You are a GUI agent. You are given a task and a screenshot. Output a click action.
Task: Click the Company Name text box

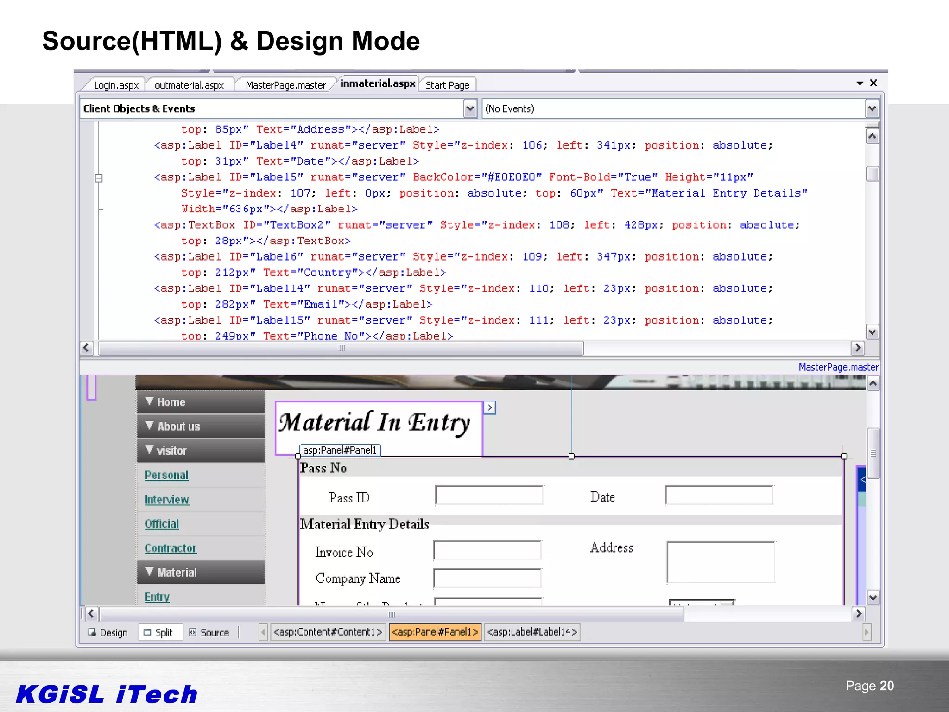point(487,578)
